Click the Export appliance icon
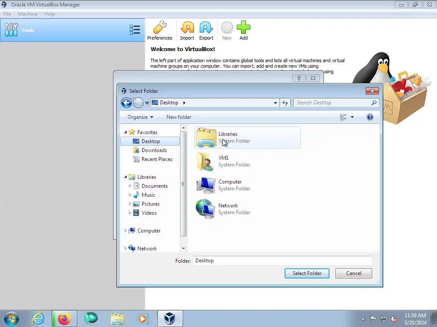The height and width of the screenshot is (327, 437). click(x=206, y=31)
